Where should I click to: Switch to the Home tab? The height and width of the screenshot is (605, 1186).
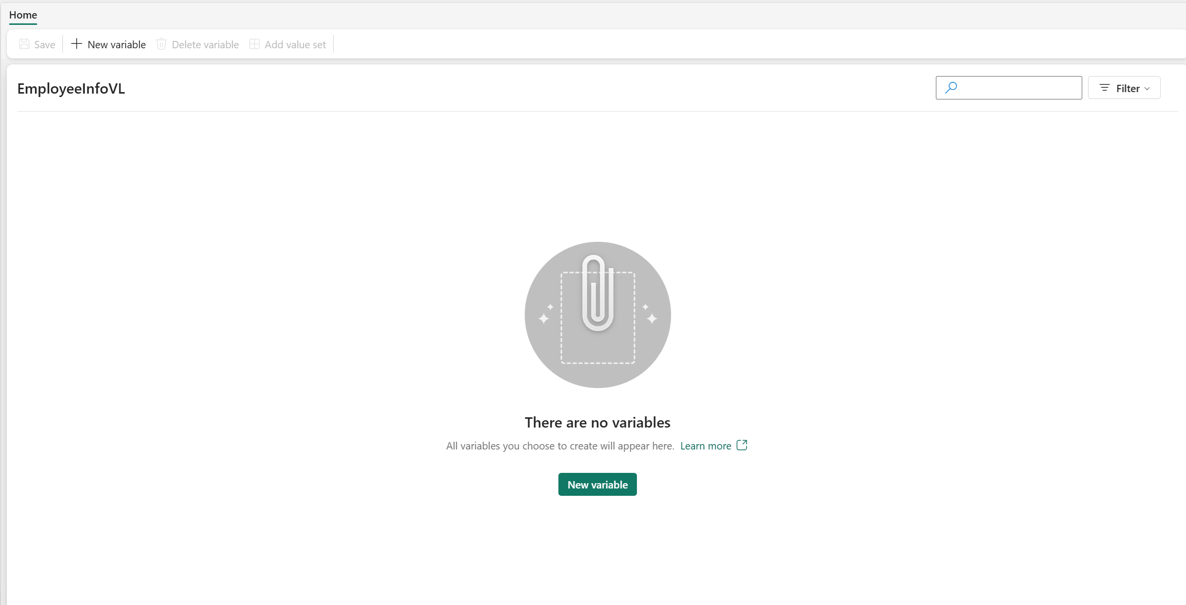[23, 15]
